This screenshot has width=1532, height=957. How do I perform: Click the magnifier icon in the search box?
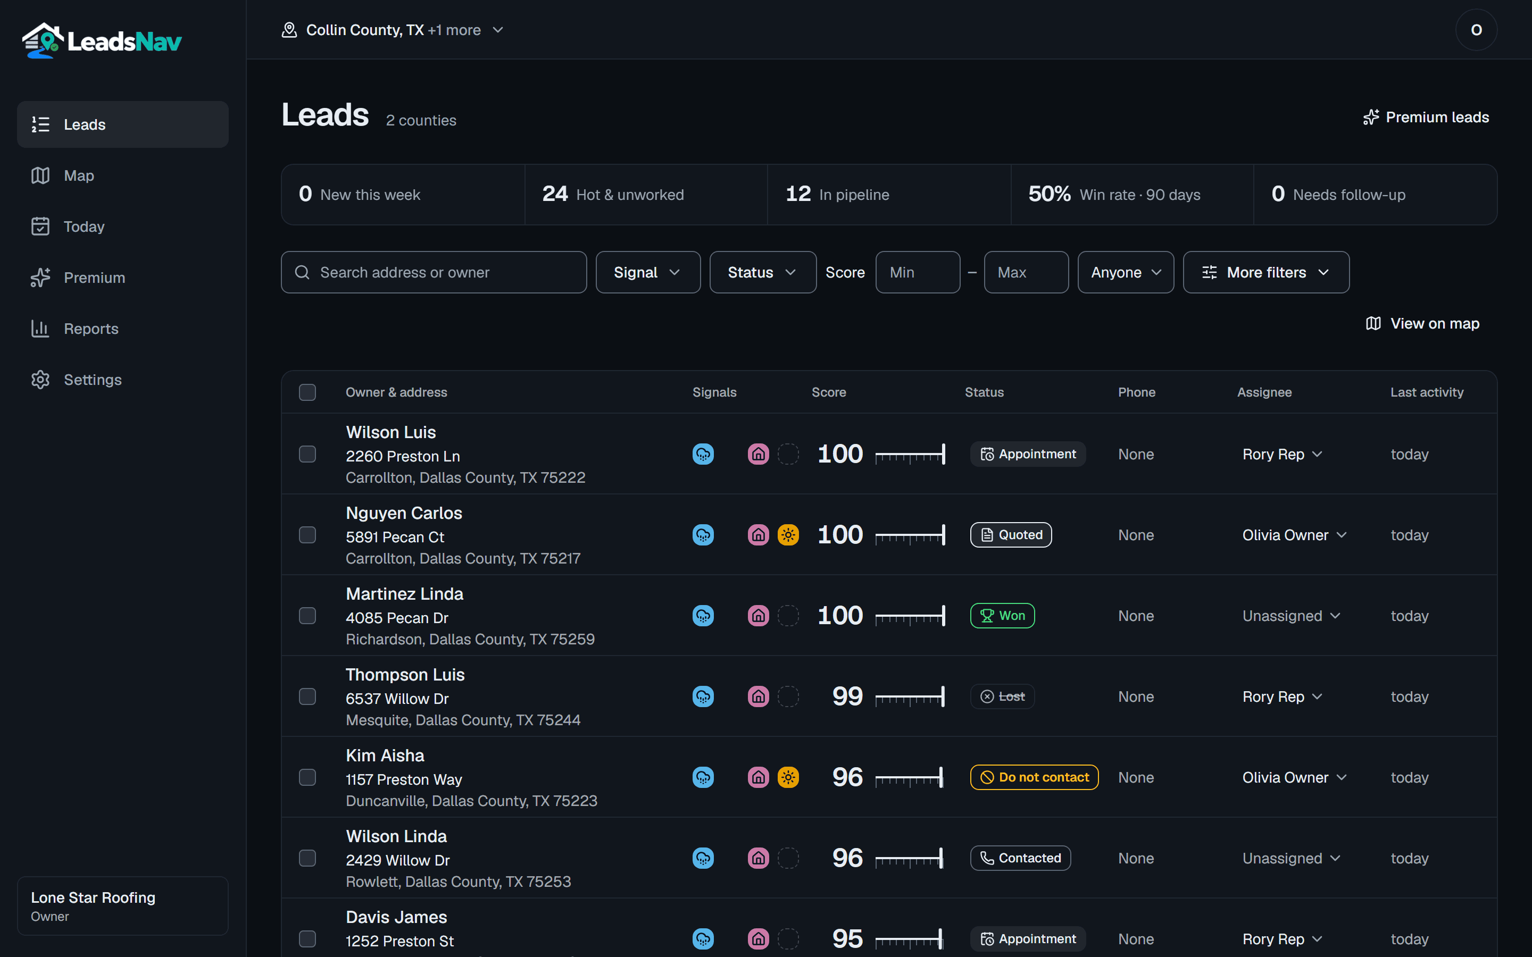[302, 272]
